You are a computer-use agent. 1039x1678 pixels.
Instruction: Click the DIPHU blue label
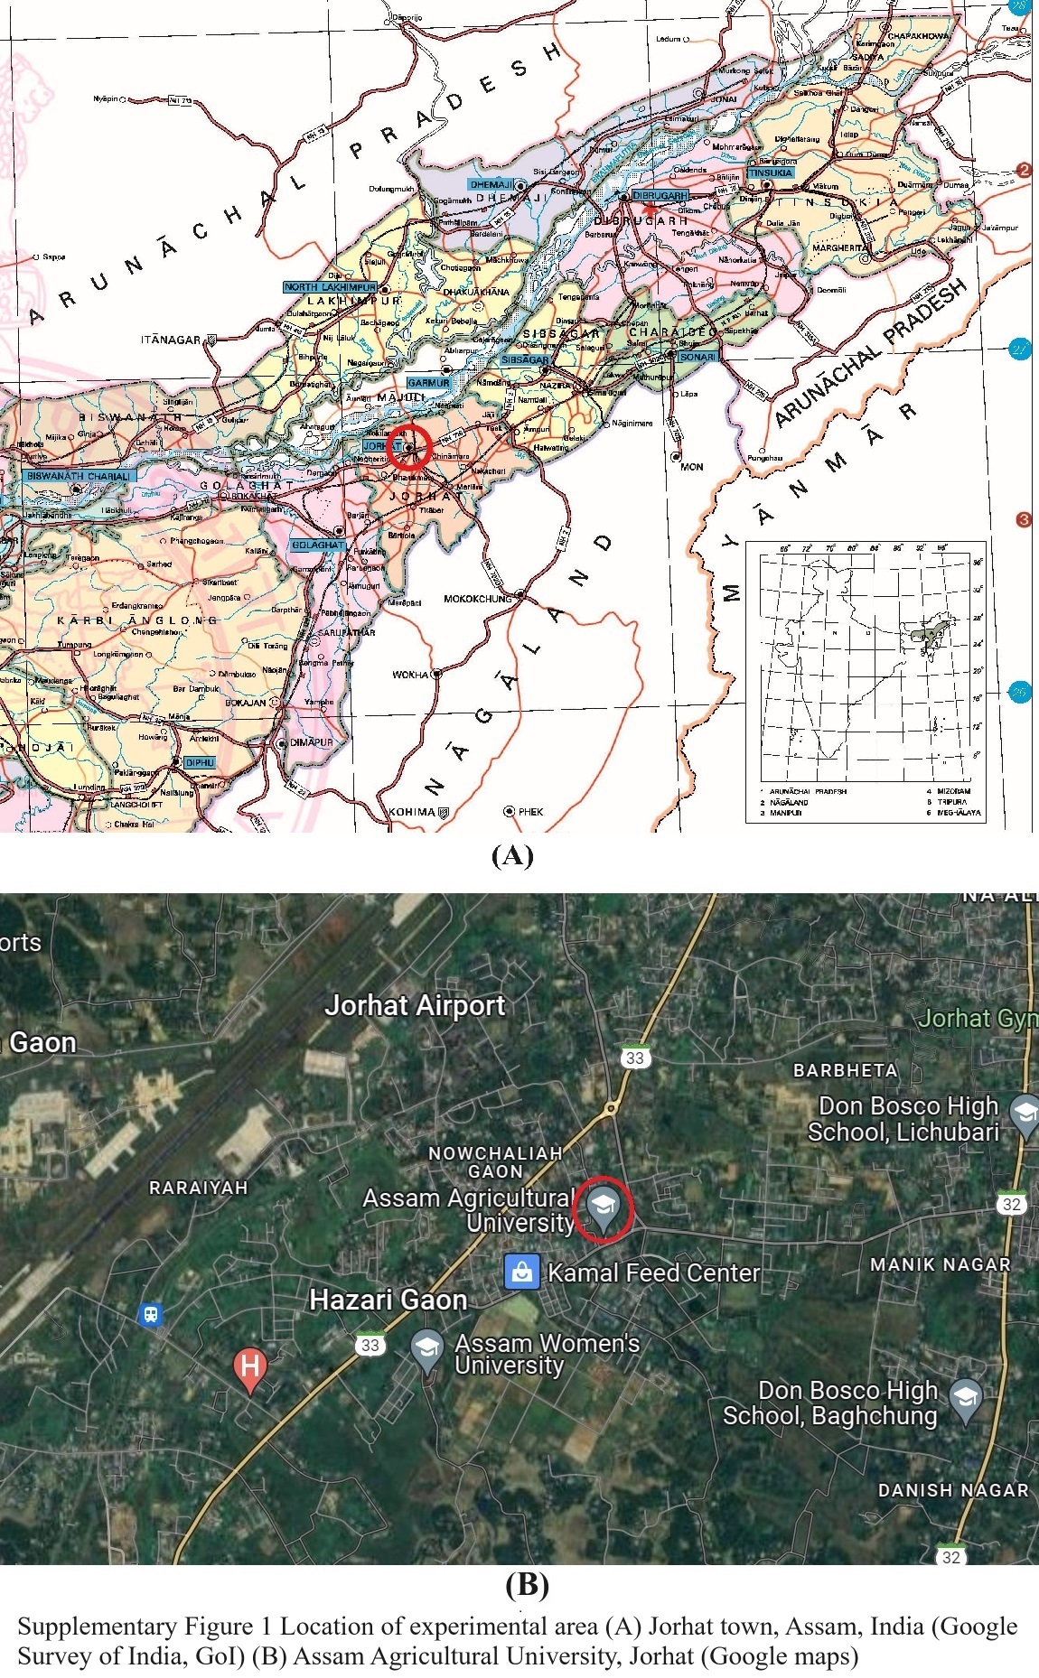click(200, 762)
